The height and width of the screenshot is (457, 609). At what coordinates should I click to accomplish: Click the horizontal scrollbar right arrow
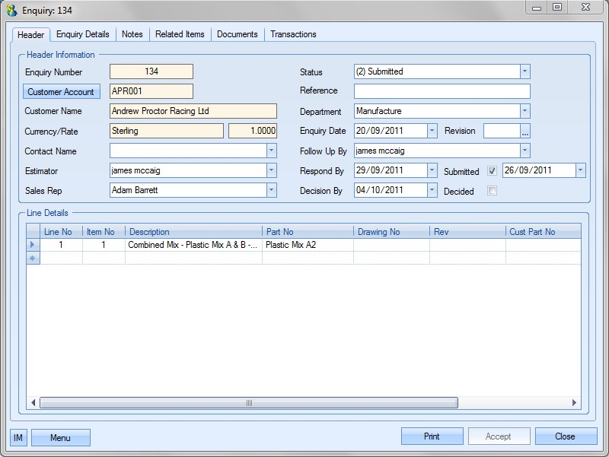[x=575, y=403]
